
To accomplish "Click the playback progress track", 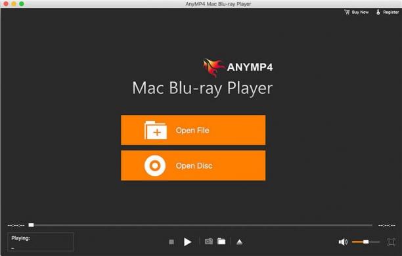I will 200,225.
